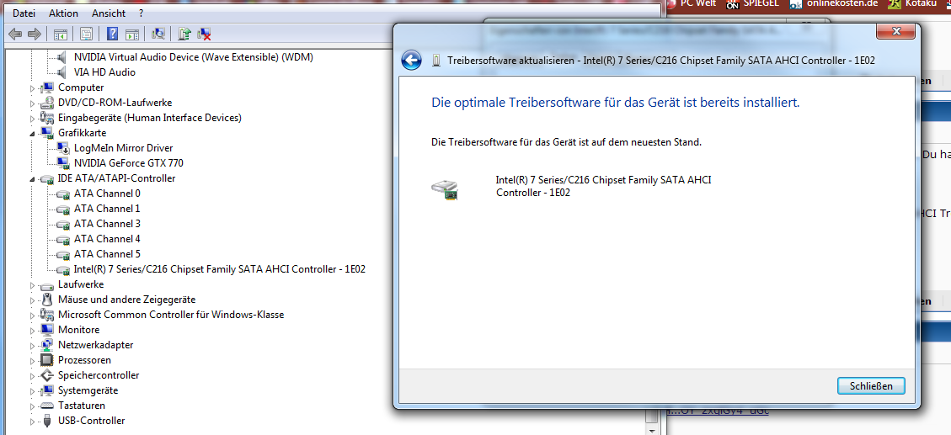Click the Netzwerkadapter category icon
This screenshot has width=951, height=435.
click(47, 345)
